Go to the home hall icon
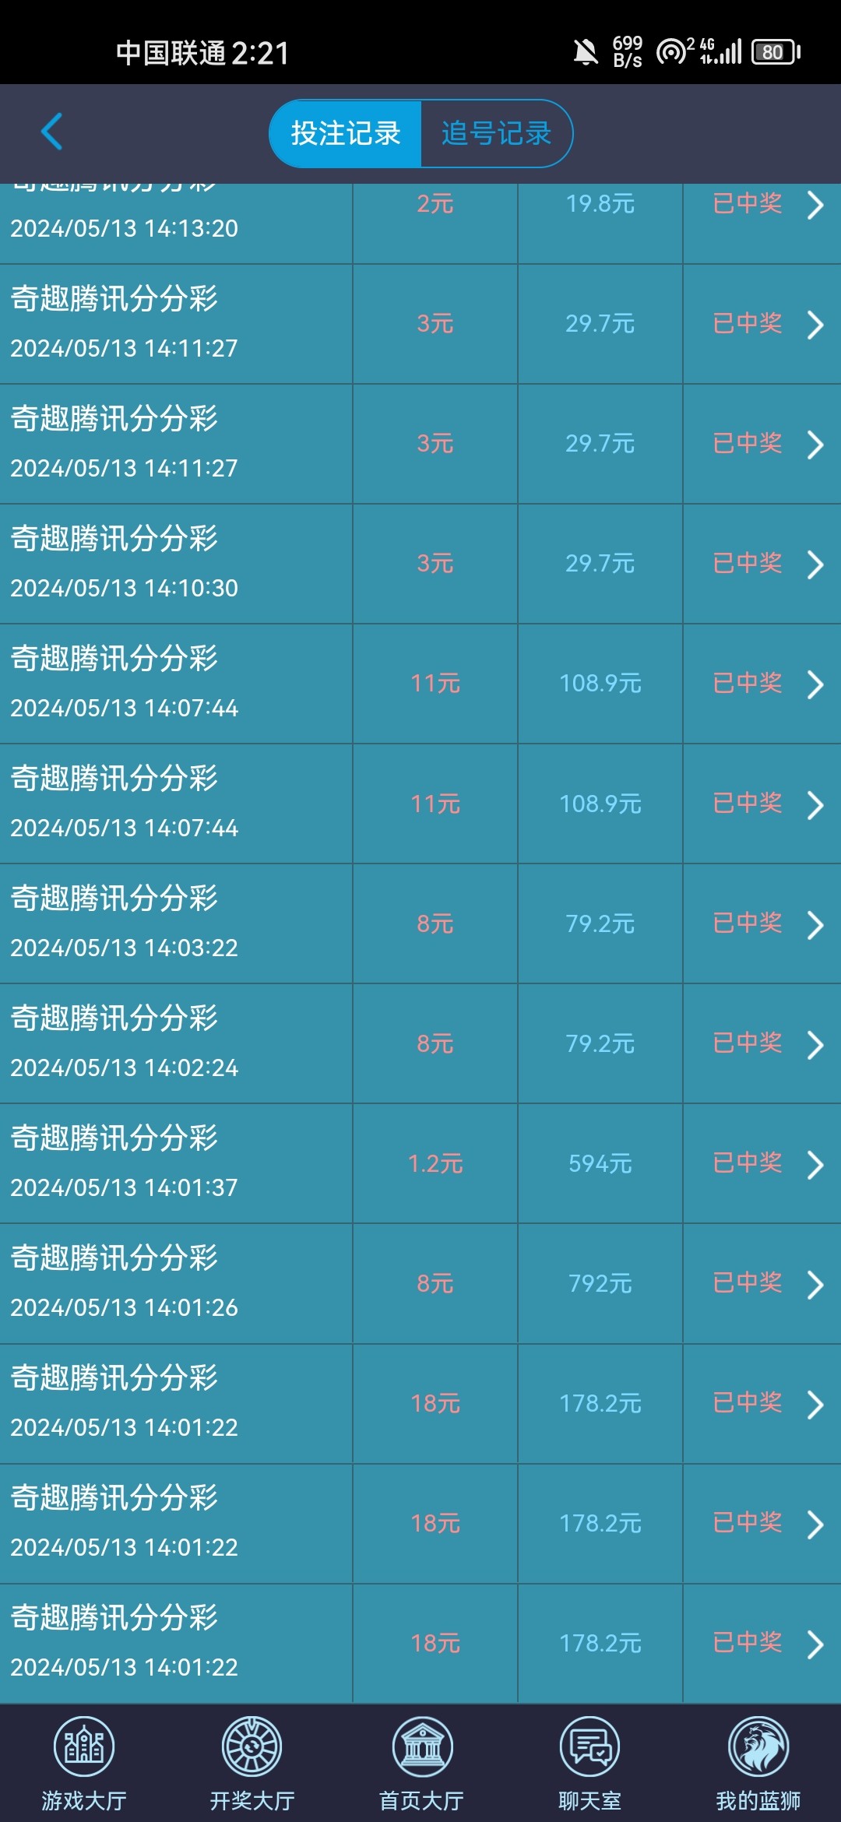Viewport: 841px width, 1822px height. point(421,1746)
